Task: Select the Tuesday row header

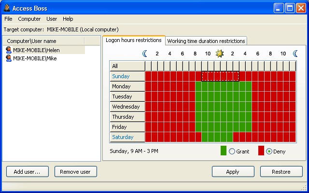Action: [x=127, y=96]
